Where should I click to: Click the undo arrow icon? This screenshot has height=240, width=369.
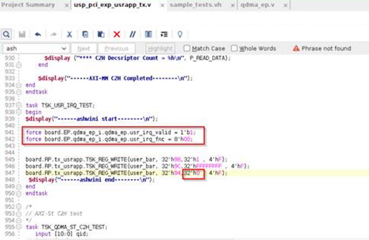coord(38,34)
